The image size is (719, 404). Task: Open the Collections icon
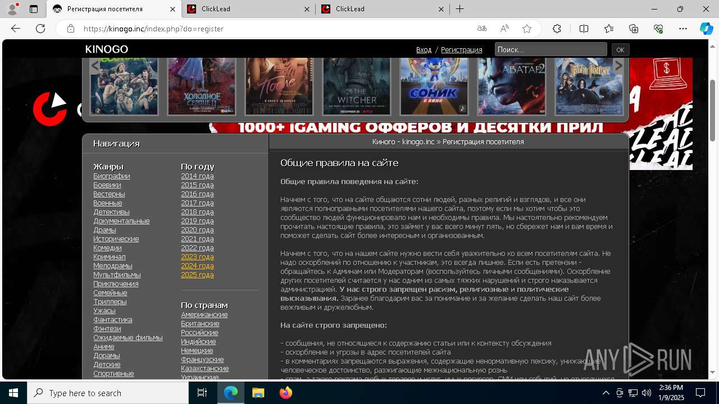pos(634,29)
